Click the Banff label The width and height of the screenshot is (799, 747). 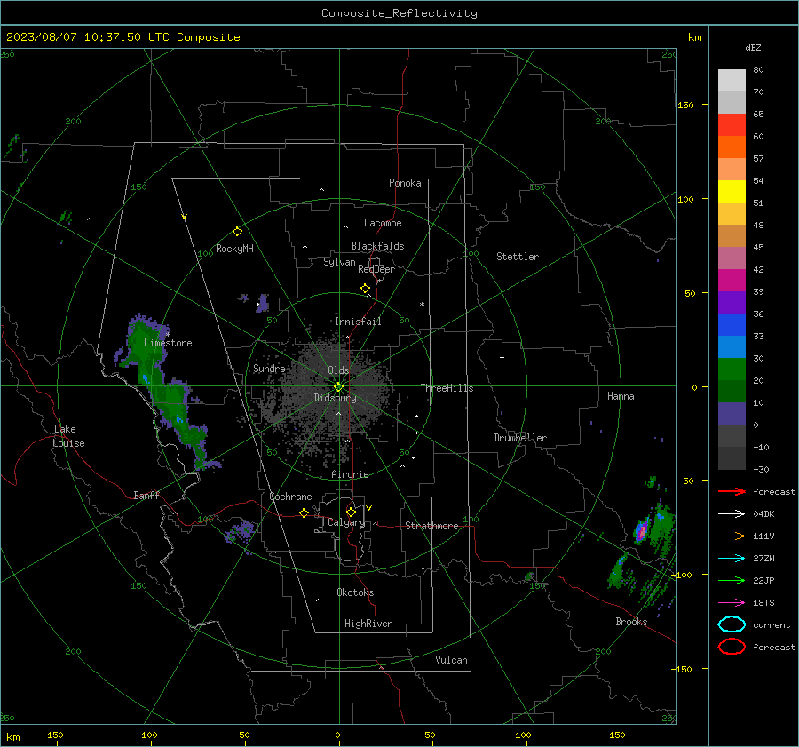[x=146, y=496]
